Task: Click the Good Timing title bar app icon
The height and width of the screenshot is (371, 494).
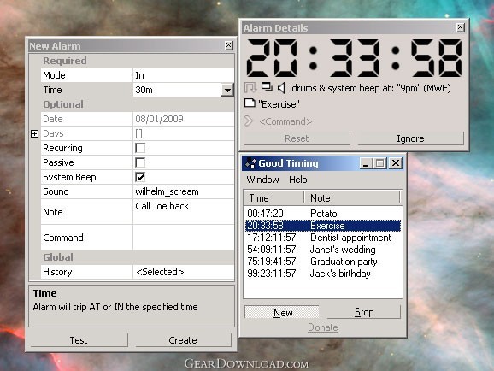Action: [x=250, y=163]
